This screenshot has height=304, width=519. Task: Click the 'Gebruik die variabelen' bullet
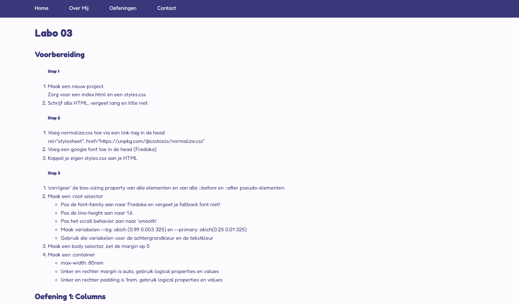pyautogui.click(x=137, y=238)
